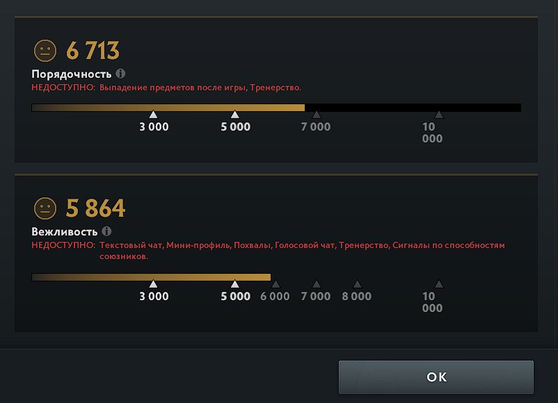This screenshot has height=403, width=558.
Task: Click the 7 000 marker triangle on Вежливость bar
Action: [317, 284]
